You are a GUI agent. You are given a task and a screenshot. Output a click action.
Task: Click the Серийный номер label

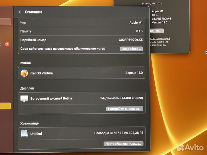[x=33, y=40]
